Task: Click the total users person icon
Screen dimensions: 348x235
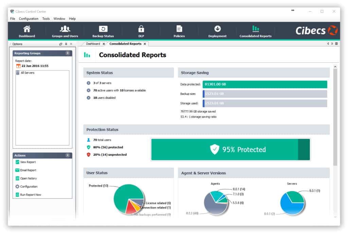Action: 89,140
